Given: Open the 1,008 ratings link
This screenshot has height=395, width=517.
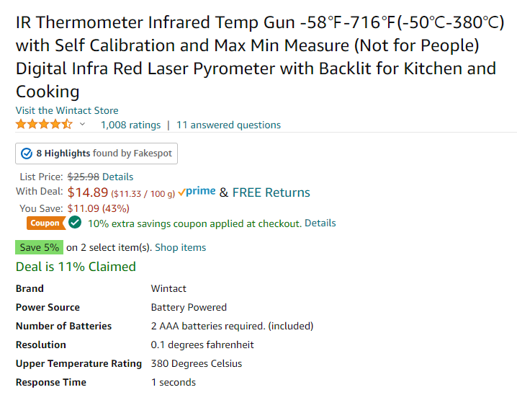Looking at the screenshot, I should click(130, 125).
